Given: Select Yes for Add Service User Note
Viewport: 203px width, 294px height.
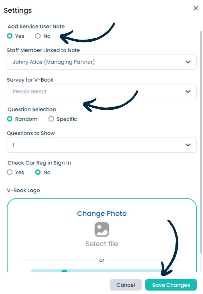Looking at the screenshot, I should click(10, 36).
